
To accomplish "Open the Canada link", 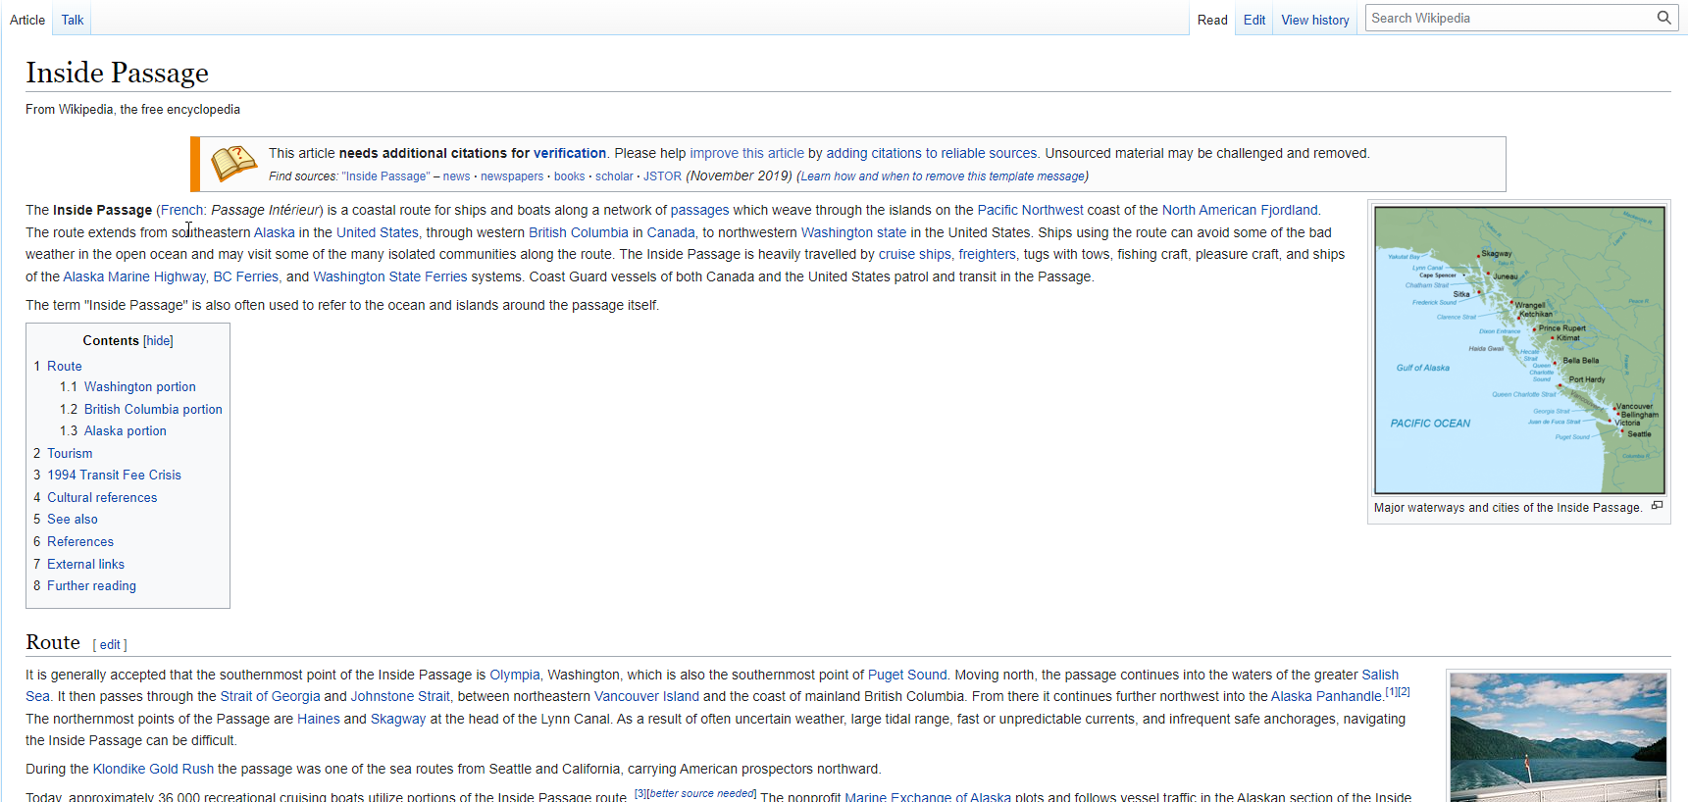I will pos(671,232).
